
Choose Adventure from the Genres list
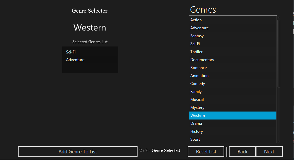(199, 28)
